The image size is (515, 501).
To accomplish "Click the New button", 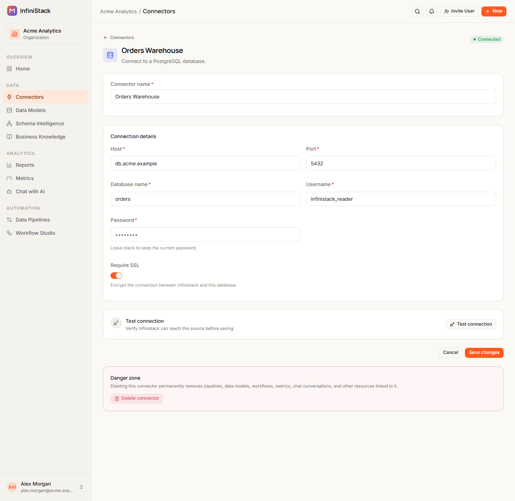I will pyautogui.click(x=494, y=11).
